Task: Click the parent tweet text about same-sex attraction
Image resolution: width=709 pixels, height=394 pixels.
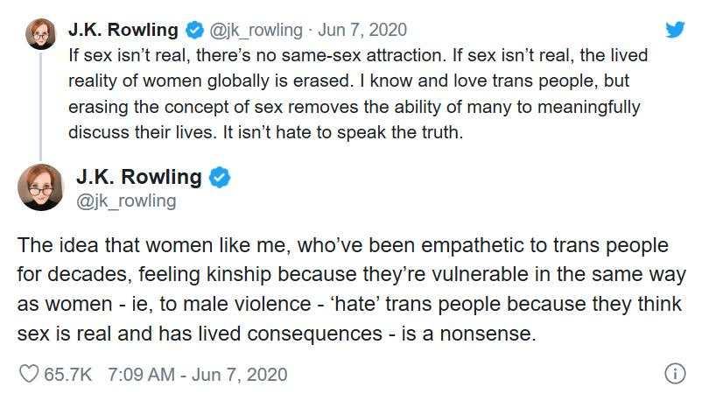Action: 358,94
